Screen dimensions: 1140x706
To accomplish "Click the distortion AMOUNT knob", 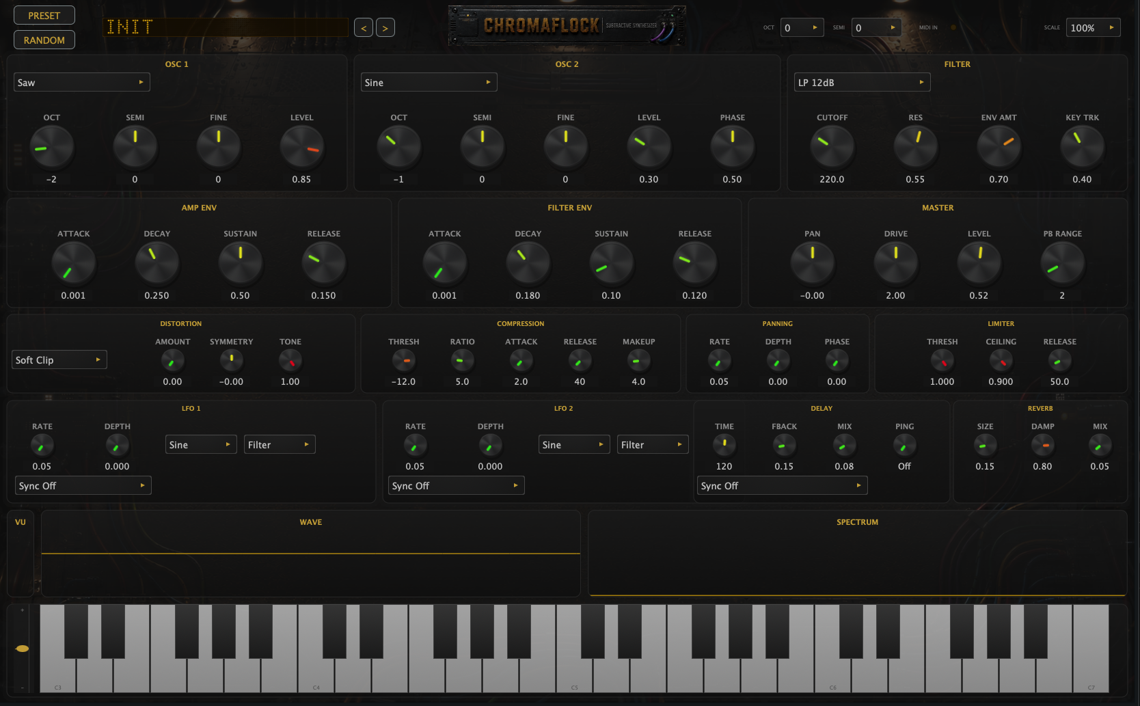I will [x=173, y=360].
